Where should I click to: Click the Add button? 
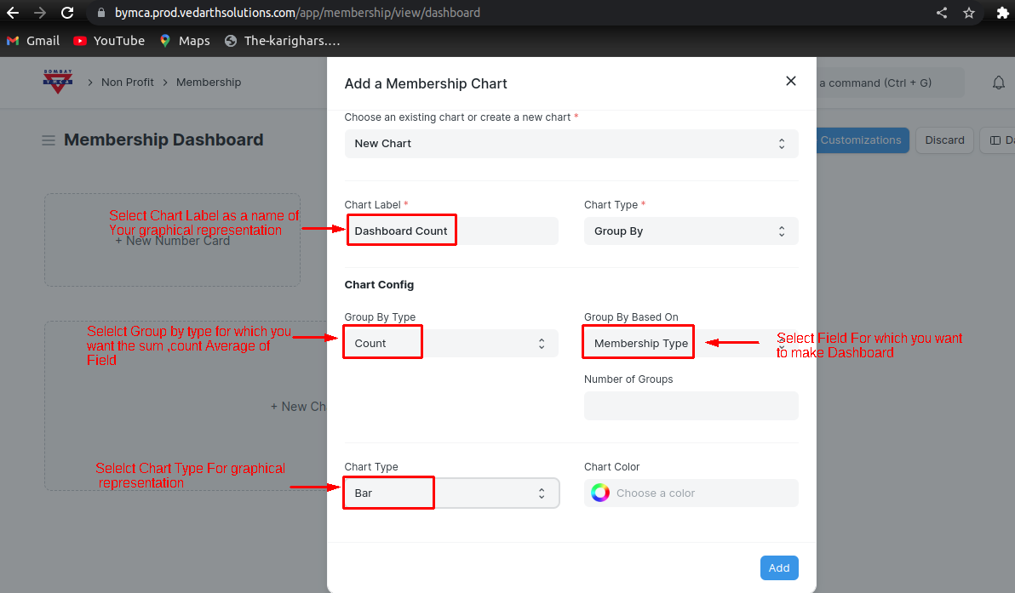click(x=778, y=568)
